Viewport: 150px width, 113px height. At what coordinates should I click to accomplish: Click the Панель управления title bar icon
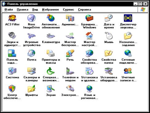pyautogui.click(x=4, y=4)
